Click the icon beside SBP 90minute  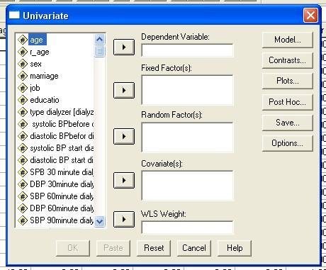(x=23, y=220)
